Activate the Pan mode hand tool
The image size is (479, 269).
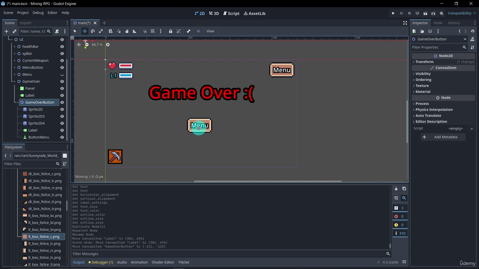point(126,31)
